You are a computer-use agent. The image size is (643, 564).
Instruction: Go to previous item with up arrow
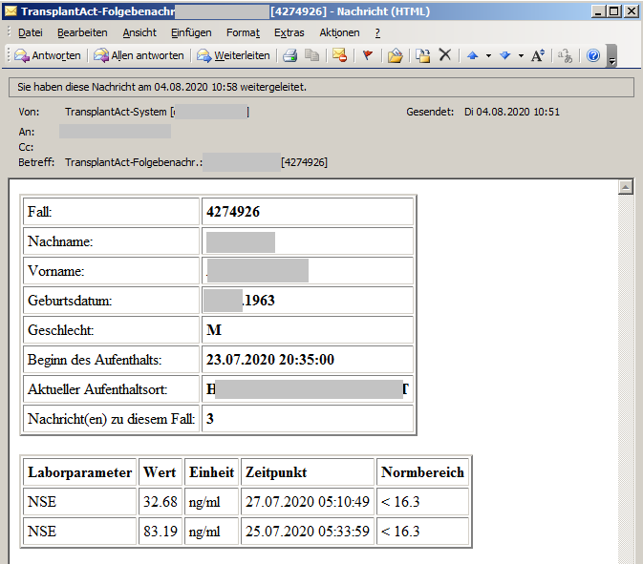(x=472, y=55)
